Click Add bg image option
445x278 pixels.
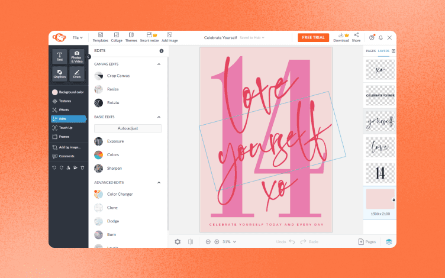(x=69, y=147)
